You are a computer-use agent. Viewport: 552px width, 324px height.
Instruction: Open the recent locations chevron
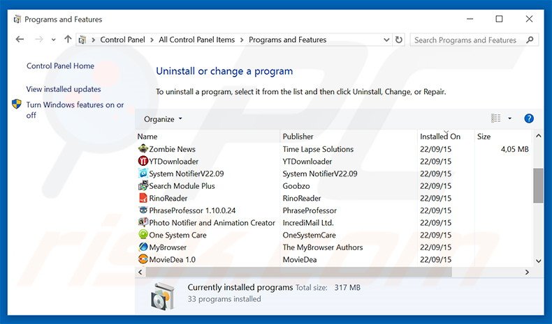click(54, 40)
